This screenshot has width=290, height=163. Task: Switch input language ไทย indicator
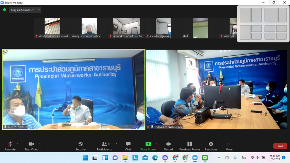pos(244,158)
